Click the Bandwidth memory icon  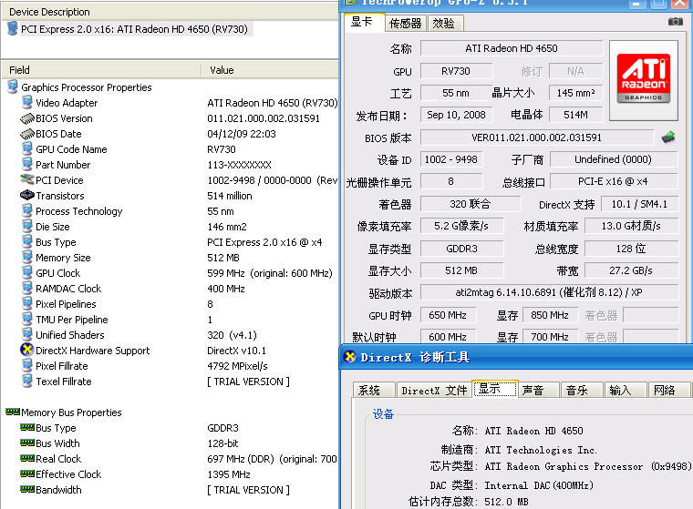[27, 489]
